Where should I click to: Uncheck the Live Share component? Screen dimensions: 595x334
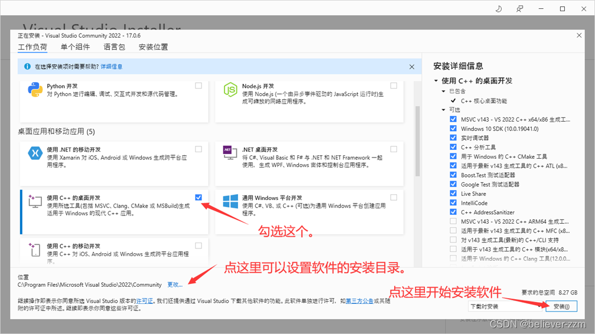tap(453, 194)
